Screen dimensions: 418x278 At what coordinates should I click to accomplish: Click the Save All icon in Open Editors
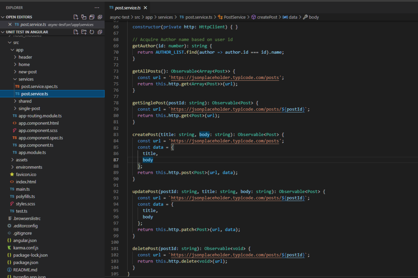coord(92,17)
